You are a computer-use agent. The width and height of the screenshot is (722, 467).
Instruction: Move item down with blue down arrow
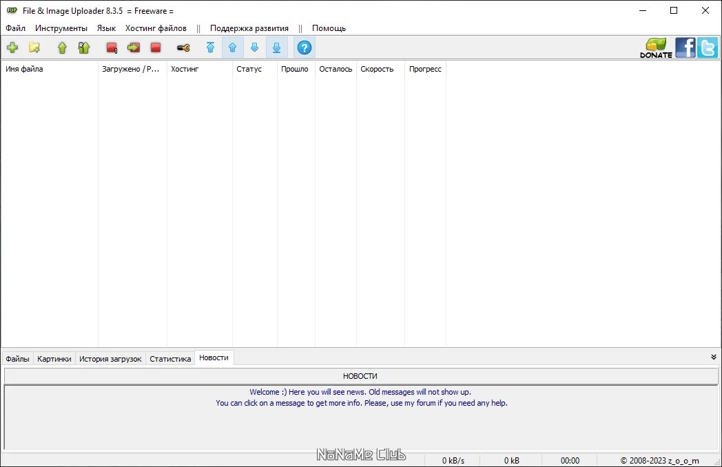254,48
